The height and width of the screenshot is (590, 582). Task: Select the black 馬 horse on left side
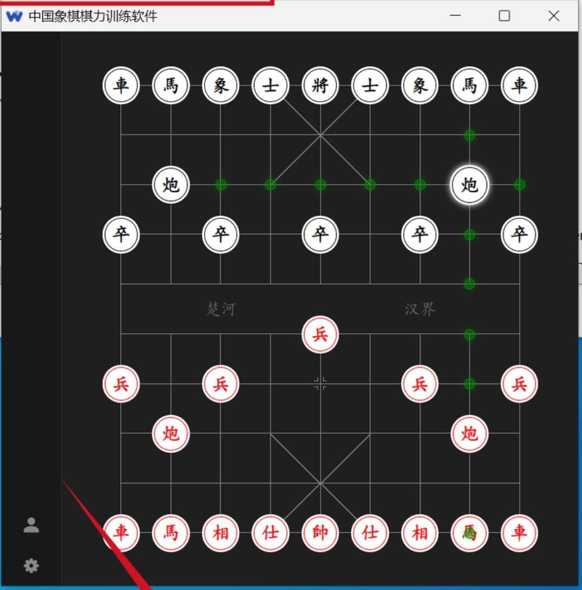click(171, 86)
